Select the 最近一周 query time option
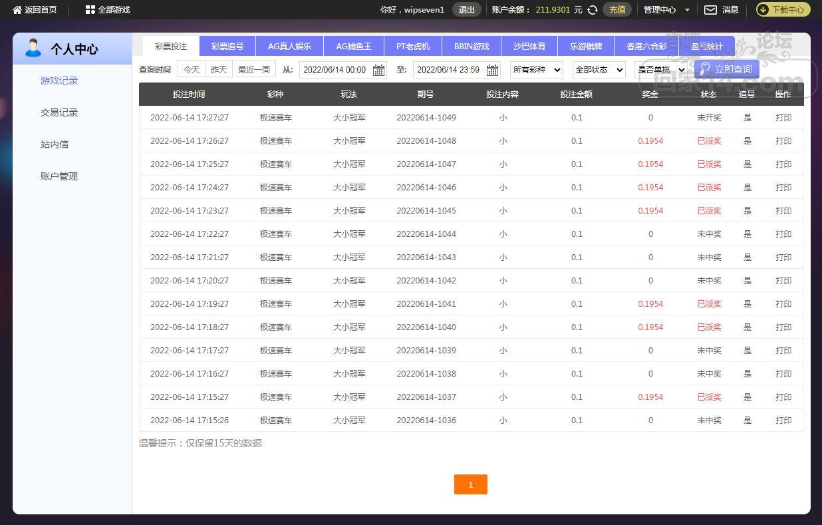The height and width of the screenshot is (525, 822). pos(254,69)
